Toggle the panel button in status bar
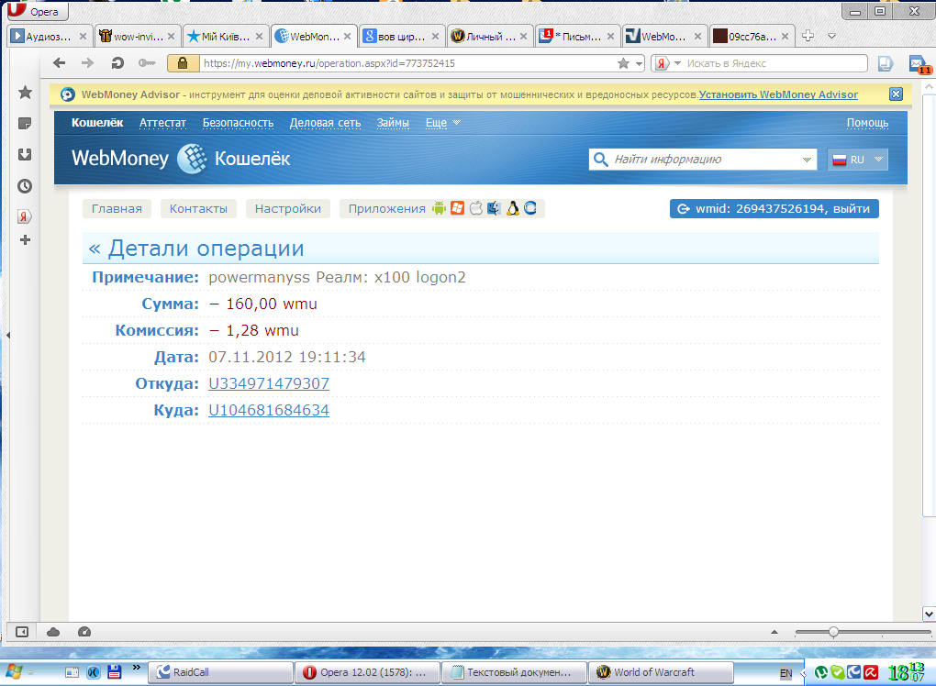This screenshot has height=686, width=936. 22,632
